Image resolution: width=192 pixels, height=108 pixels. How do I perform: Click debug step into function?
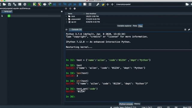65,4
